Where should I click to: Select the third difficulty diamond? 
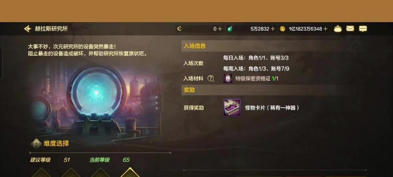tap(100, 173)
